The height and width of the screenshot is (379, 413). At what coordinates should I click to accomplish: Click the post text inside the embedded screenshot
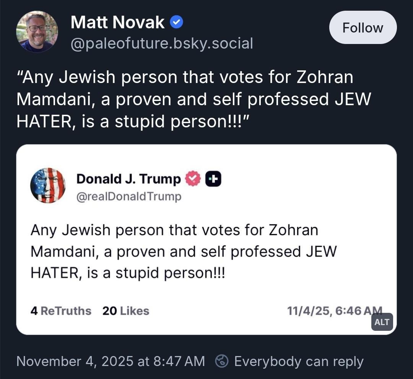184,252
